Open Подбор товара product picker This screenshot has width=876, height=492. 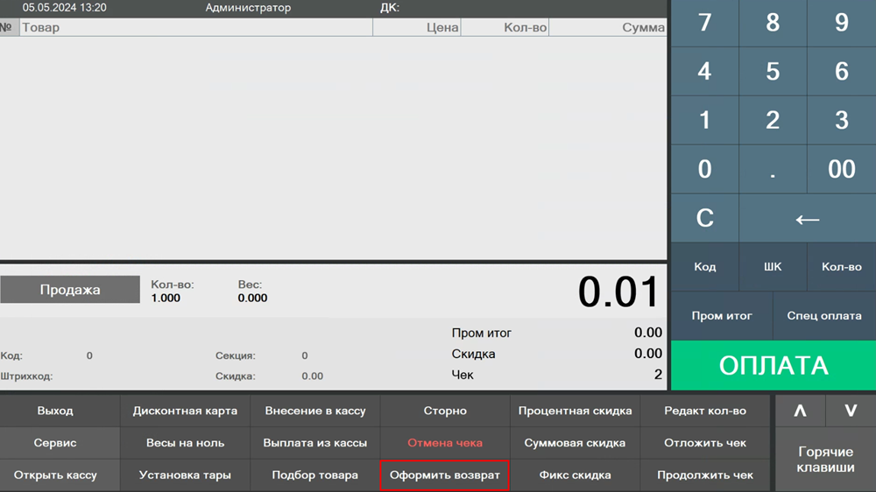314,475
